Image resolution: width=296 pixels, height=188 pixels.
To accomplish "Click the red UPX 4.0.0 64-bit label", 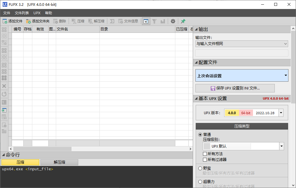I will pyautogui.click(x=276, y=99).
